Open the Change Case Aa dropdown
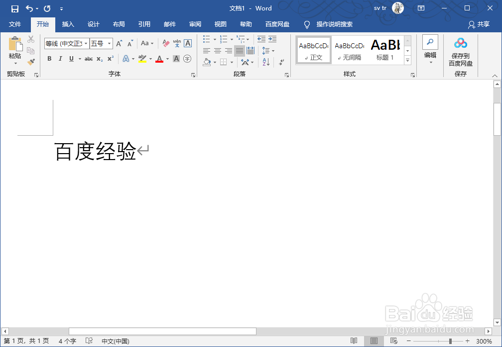This screenshot has height=347, width=502. 147,43
